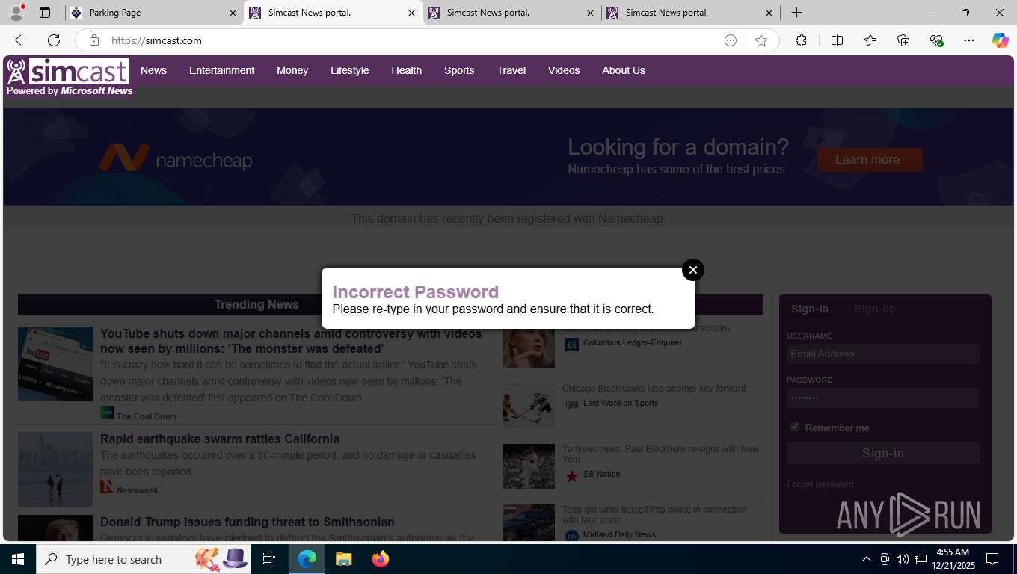The image size is (1017, 574).
Task: Click Learn more on Namecheap banner
Action: pos(870,159)
